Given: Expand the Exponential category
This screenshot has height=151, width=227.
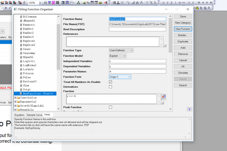Looking at the screenshot, I should coord(15,102).
